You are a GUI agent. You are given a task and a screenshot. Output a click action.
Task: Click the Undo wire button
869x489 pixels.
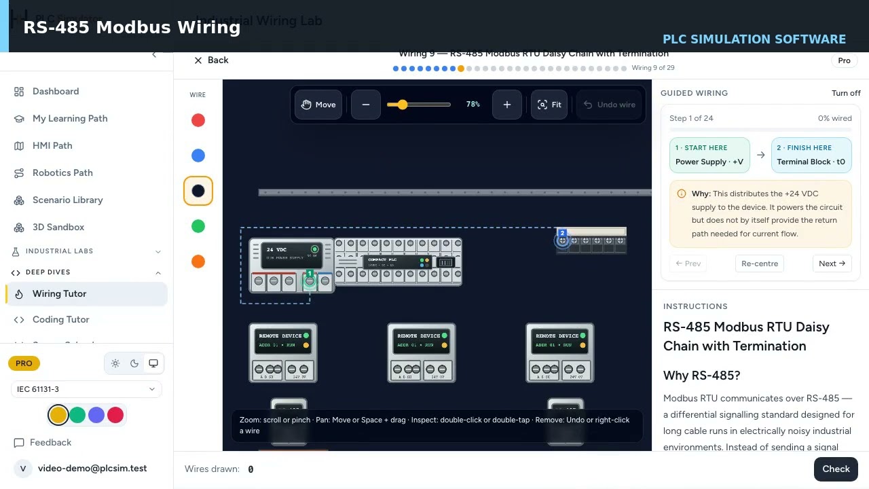(x=609, y=105)
